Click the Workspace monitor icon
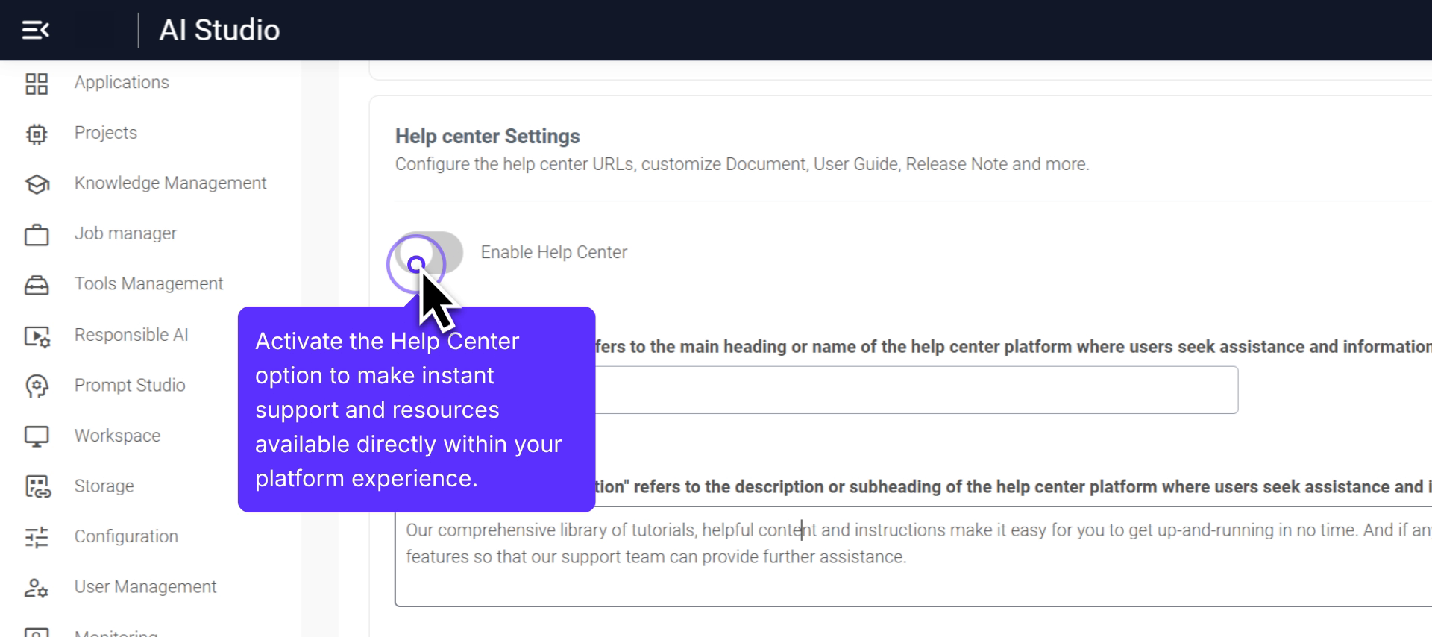The height and width of the screenshot is (637, 1432). (37, 436)
